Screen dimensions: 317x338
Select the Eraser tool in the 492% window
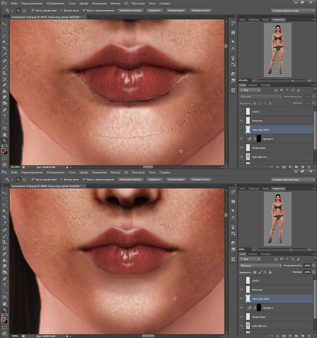[x=5, y=85]
